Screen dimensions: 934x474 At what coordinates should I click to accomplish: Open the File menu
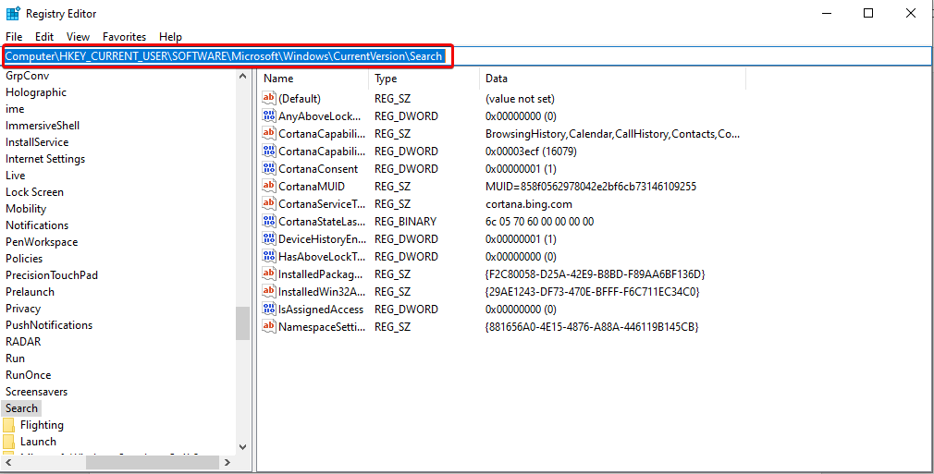tap(14, 37)
